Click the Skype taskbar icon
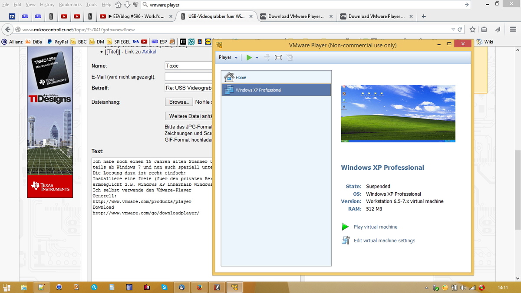521x293 pixels. click(164, 287)
